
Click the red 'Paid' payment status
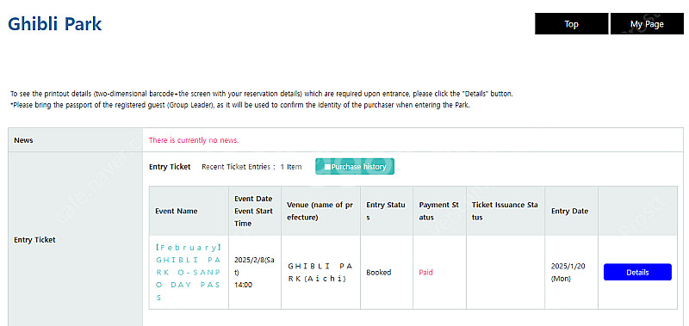point(425,273)
